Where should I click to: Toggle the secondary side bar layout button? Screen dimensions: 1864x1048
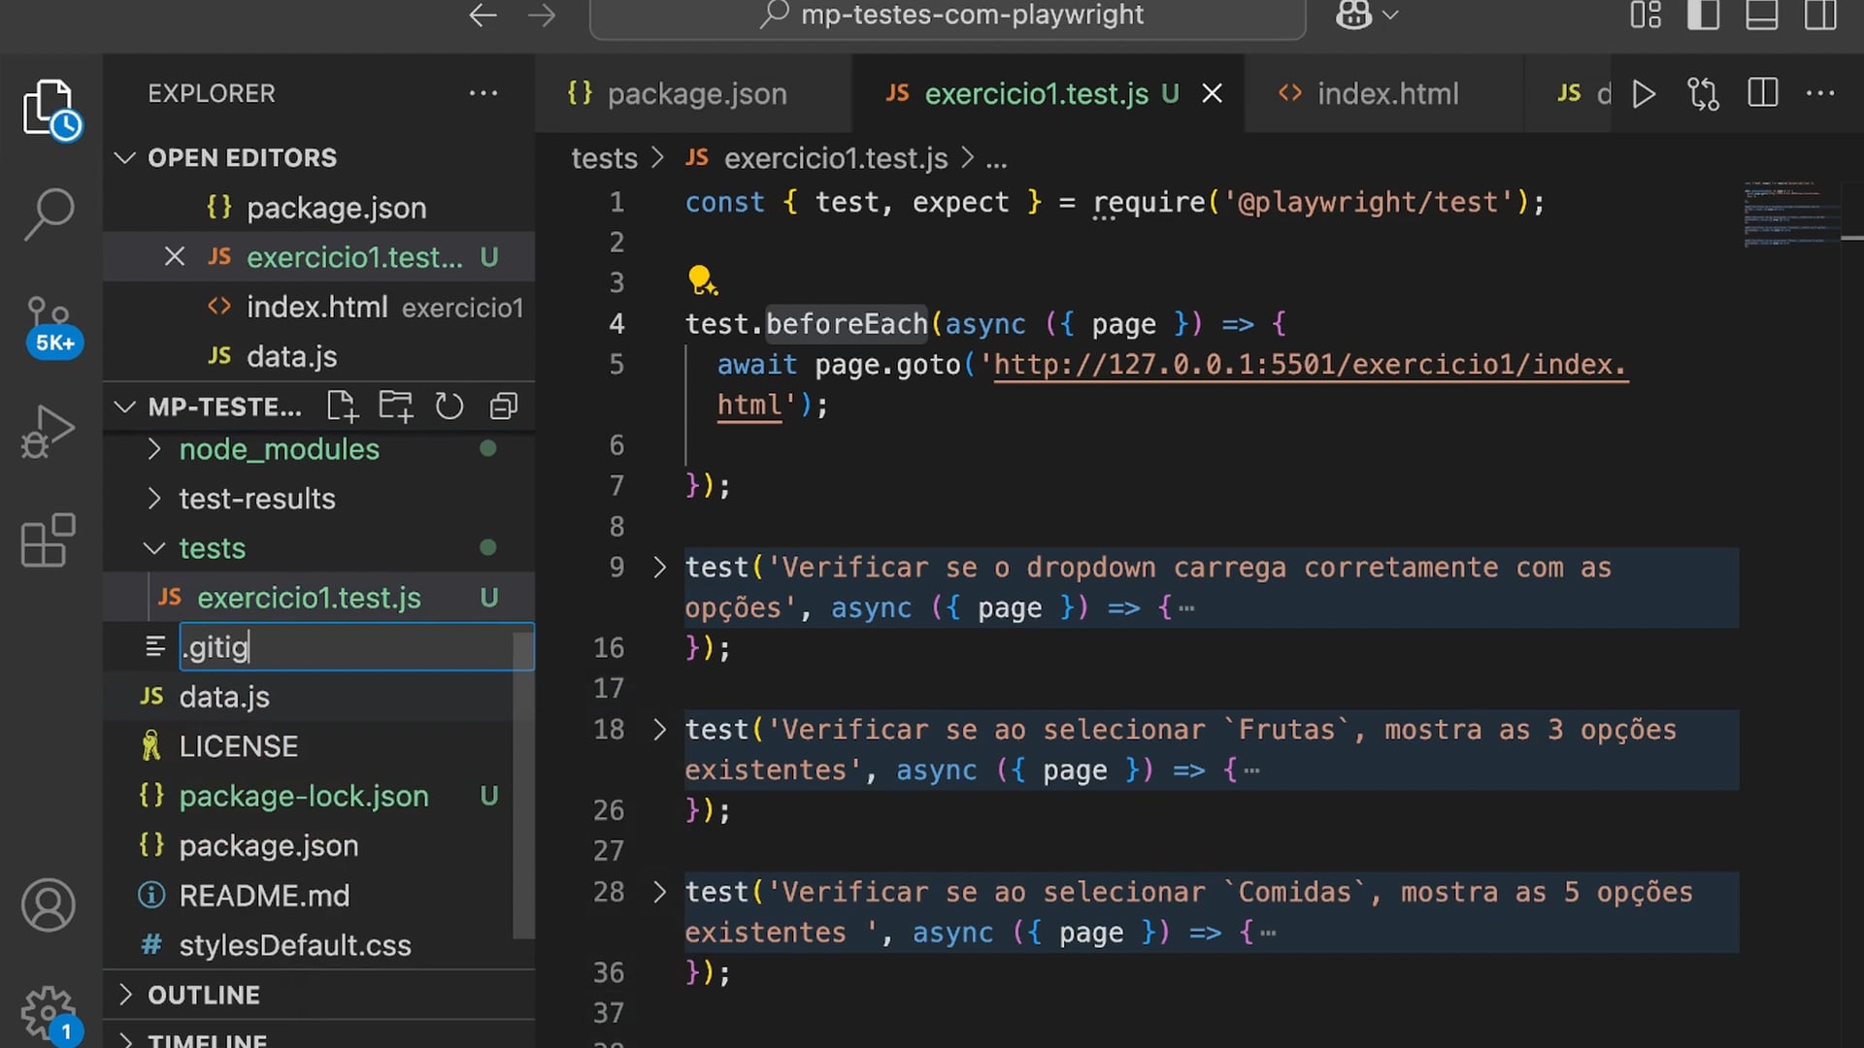pyautogui.click(x=1819, y=16)
